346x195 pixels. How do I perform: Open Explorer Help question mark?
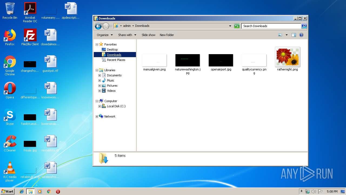[301, 35]
